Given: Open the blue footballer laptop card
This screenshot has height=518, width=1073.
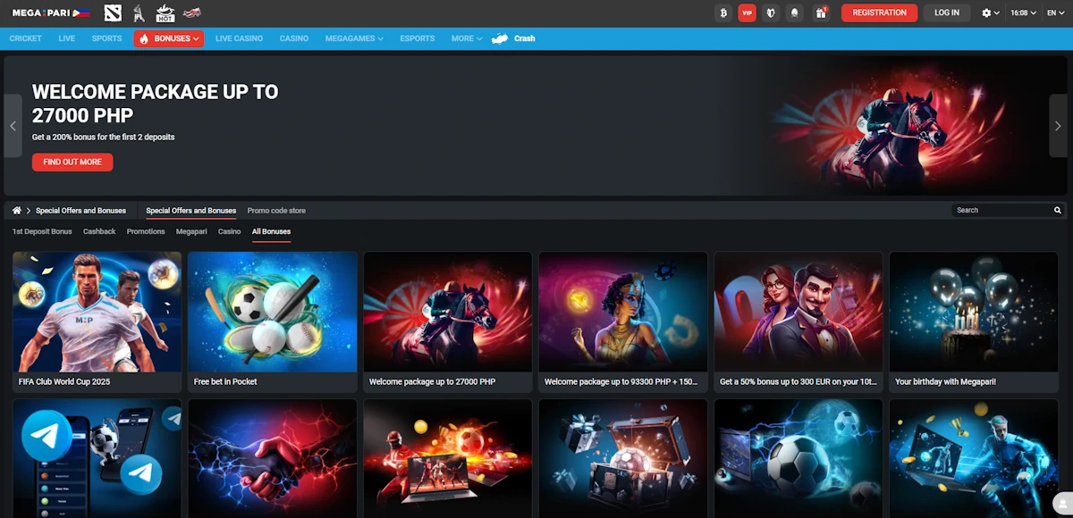Looking at the screenshot, I should tap(974, 458).
